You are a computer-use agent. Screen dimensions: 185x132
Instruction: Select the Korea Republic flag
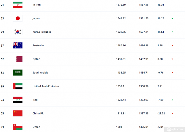18,32
